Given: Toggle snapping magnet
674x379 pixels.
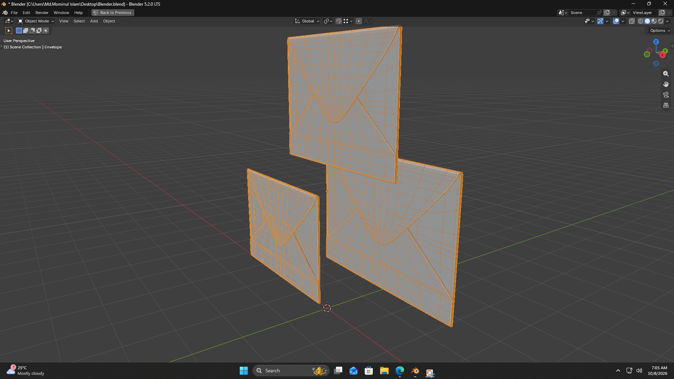Looking at the screenshot, I should pos(338,21).
